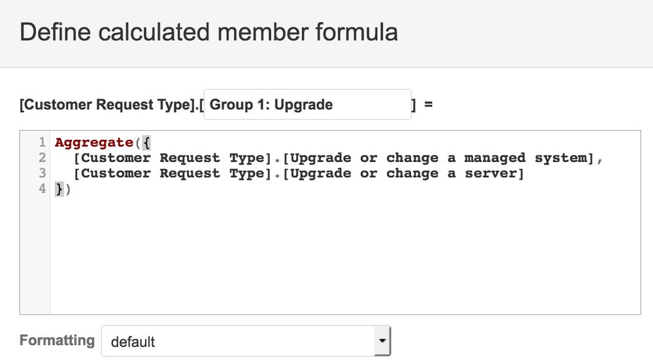The height and width of the screenshot is (364, 653).
Task: Click empty area of formula editor
Action: point(345,254)
